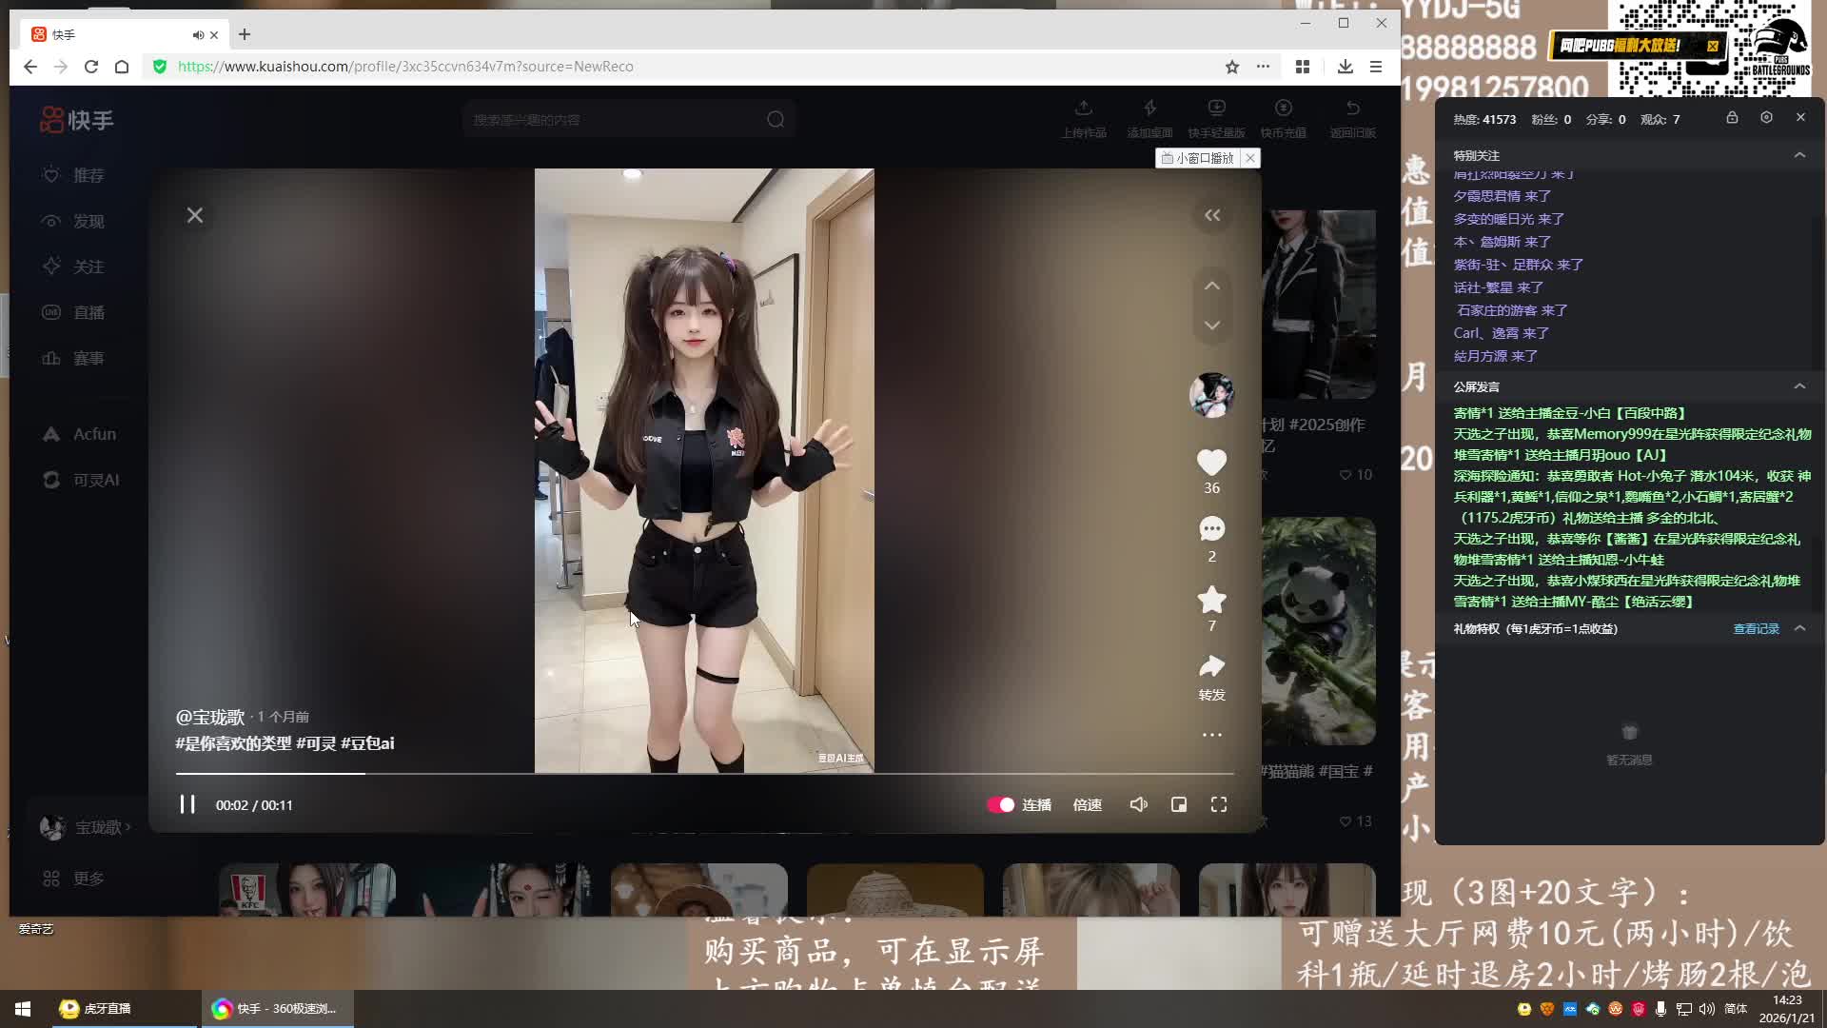Open the video comments bubble
The image size is (1827, 1028).
tap(1211, 529)
